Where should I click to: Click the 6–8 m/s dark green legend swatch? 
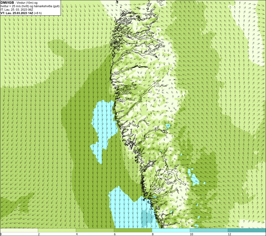[x=133, y=230]
